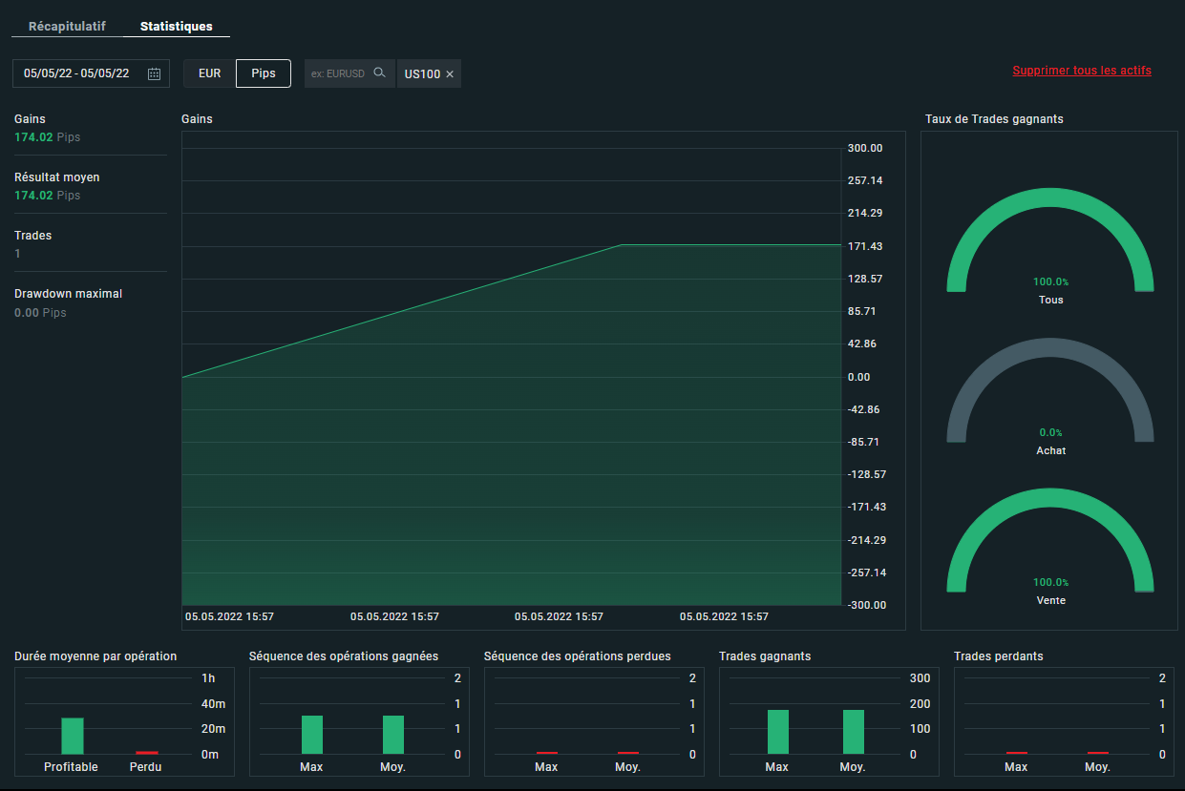The height and width of the screenshot is (791, 1185).
Task: Click the green Profitable duration bar
Action: [73, 736]
